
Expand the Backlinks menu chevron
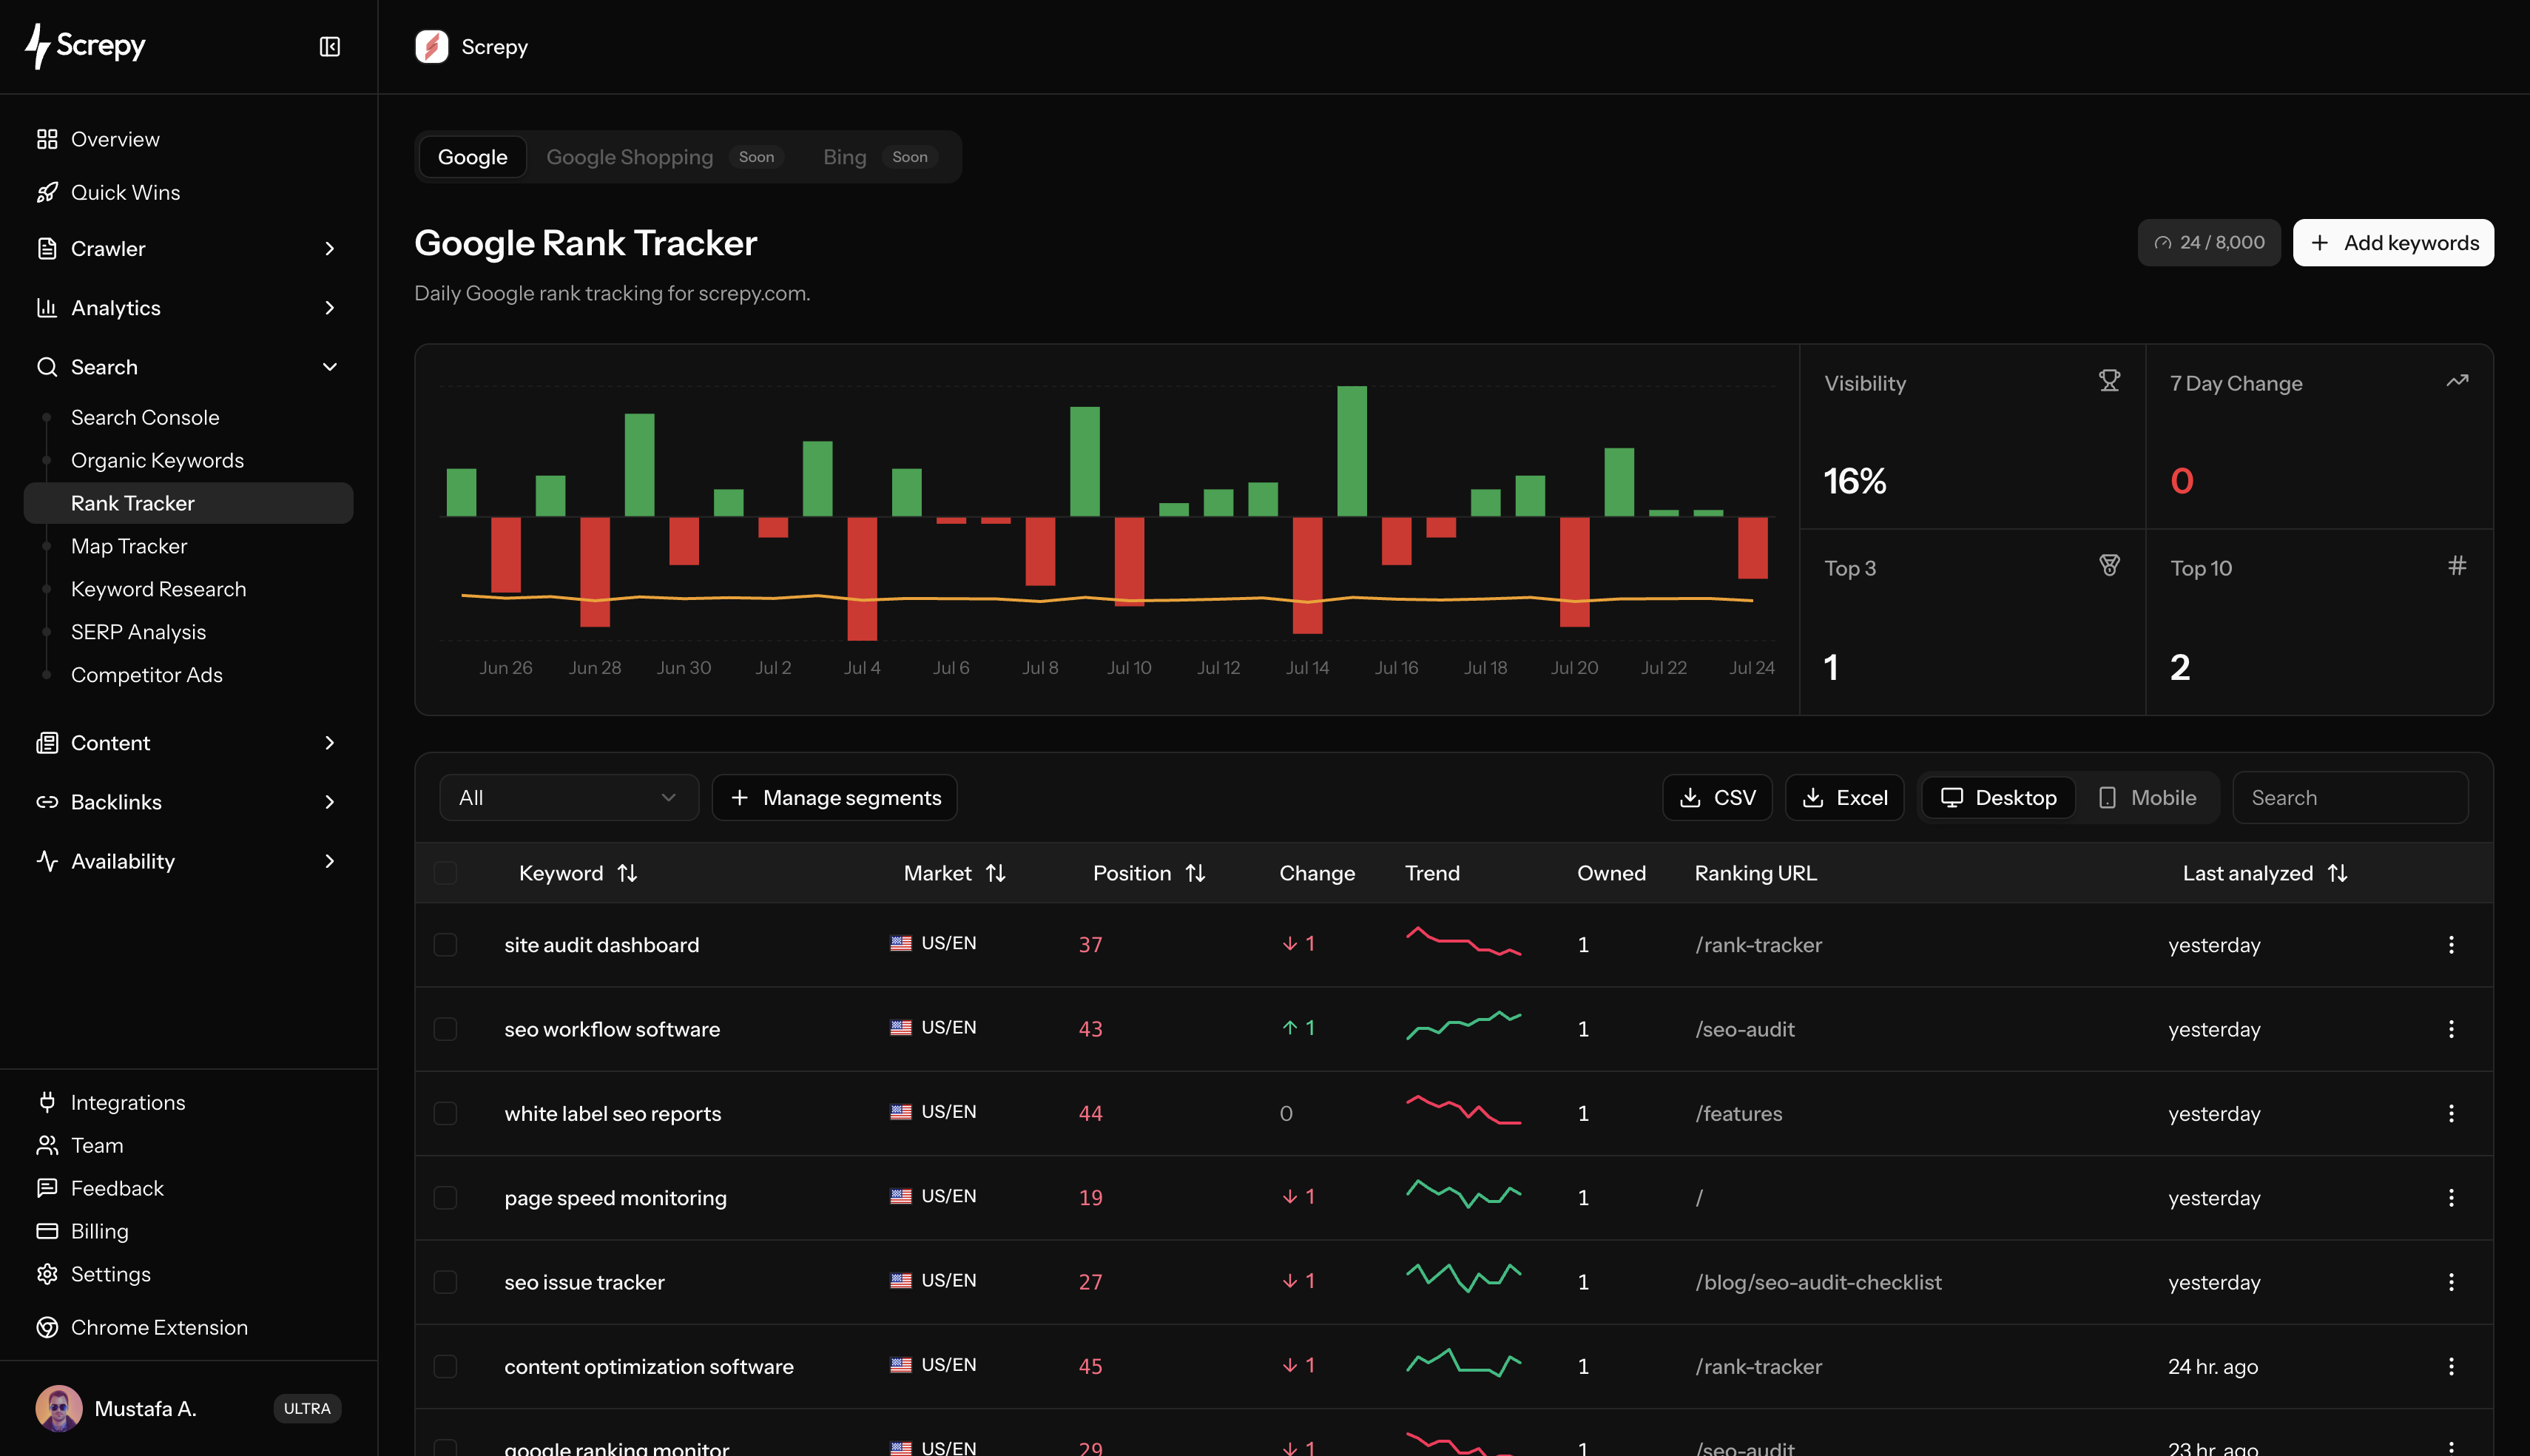(330, 802)
